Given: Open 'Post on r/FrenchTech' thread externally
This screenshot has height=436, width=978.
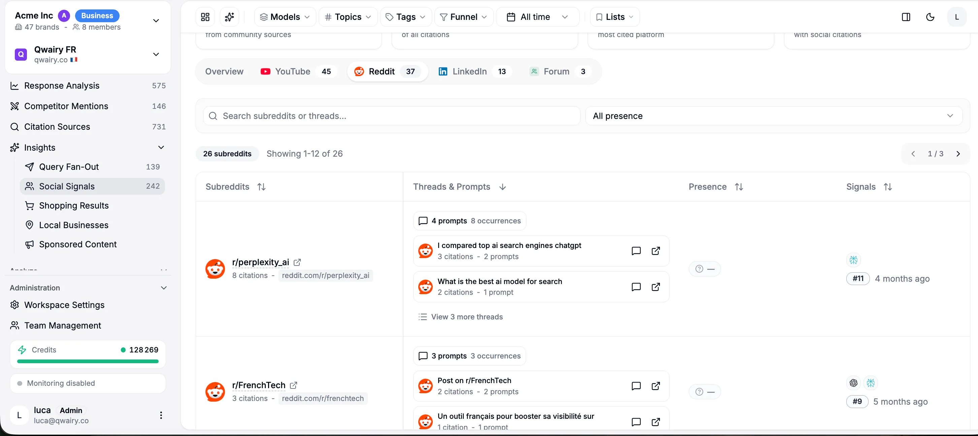Looking at the screenshot, I should coord(656,386).
